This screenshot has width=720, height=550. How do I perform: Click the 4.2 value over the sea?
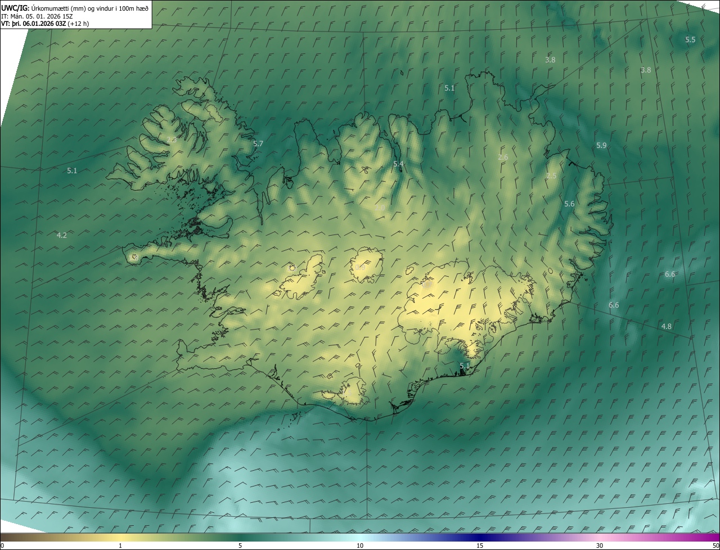point(62,236)
